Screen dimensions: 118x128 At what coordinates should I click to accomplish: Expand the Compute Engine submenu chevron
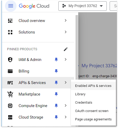click(66, 105)
